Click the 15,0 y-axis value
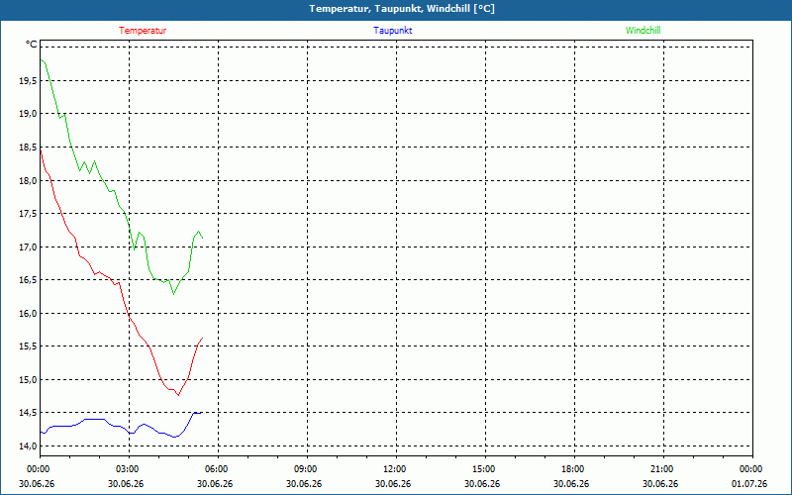The width and height of the screenshot is (792, 495). pos(29,380)
